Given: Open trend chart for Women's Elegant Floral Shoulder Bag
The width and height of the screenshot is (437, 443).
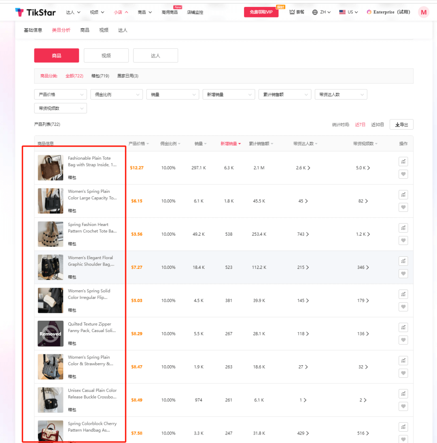Looking at the screenshot, I should [403, 261].
